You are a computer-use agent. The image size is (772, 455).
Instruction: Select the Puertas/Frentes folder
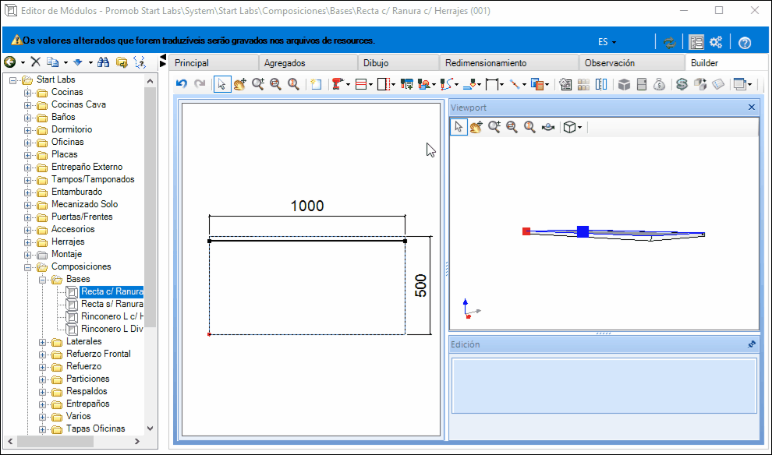82,217
